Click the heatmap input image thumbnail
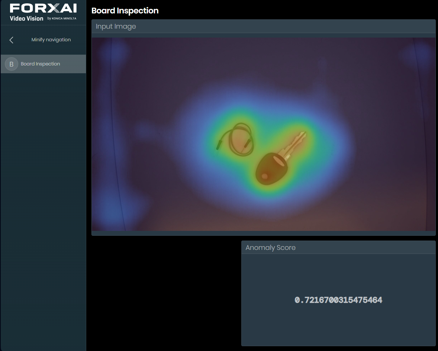The height and width of the screenshot is (351, 438). tap(263, 134)
